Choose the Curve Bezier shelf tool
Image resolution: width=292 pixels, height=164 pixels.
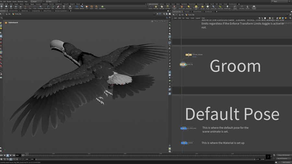(x=41, y=7)
